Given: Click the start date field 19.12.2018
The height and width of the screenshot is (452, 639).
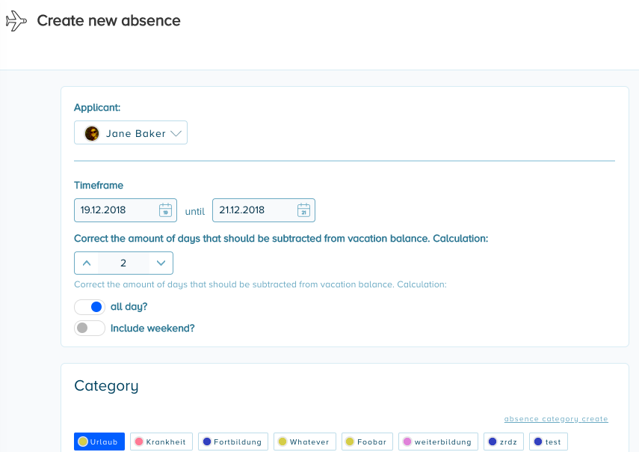Looking at the screenshot, I should [x=125, y=210].
